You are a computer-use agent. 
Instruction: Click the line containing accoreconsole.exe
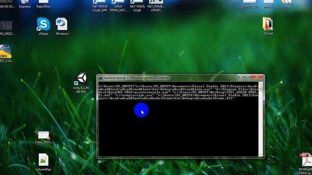tap(178, 92)
